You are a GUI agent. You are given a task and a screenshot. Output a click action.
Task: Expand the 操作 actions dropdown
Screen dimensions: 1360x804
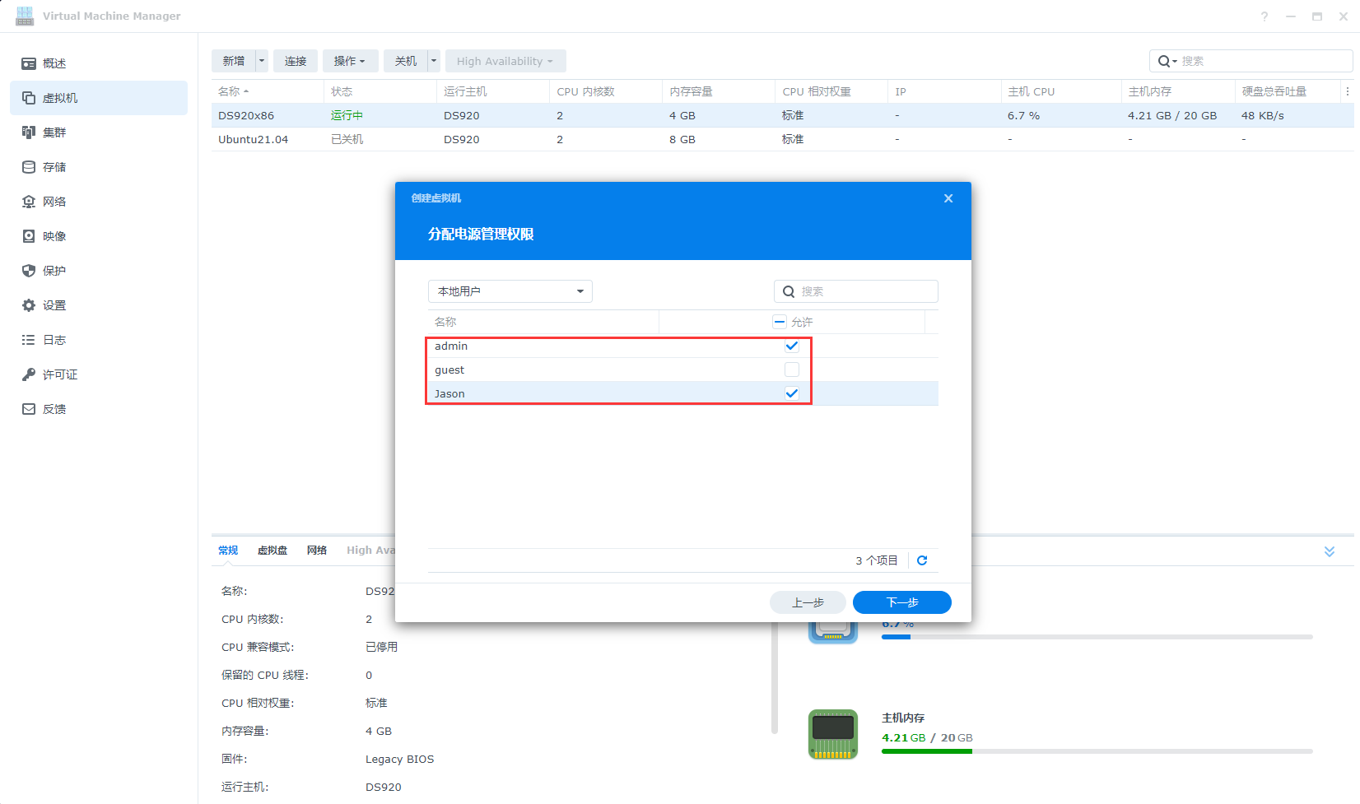350,61
